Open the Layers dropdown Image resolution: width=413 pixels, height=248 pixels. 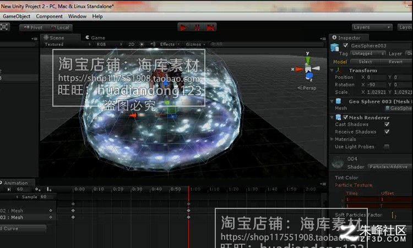coord(372,27)
